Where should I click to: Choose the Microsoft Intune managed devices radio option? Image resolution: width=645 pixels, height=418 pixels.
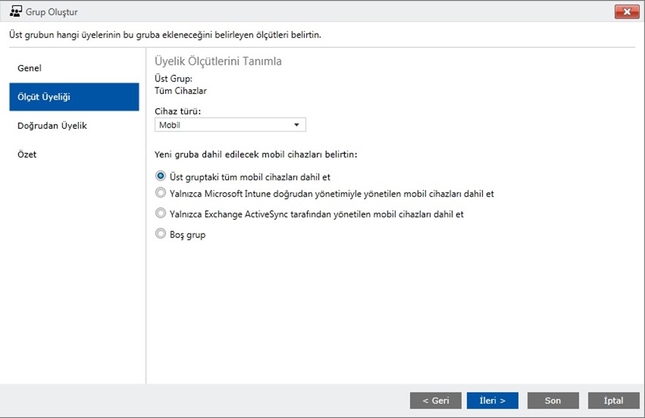[x=161, y=193]
